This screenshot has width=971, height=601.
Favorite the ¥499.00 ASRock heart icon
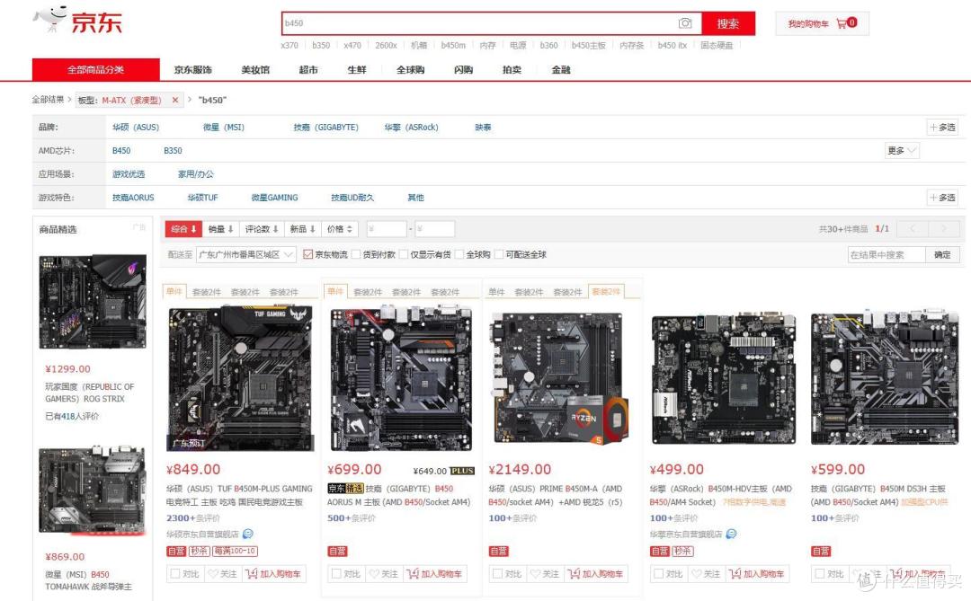[x=697, y=574]
